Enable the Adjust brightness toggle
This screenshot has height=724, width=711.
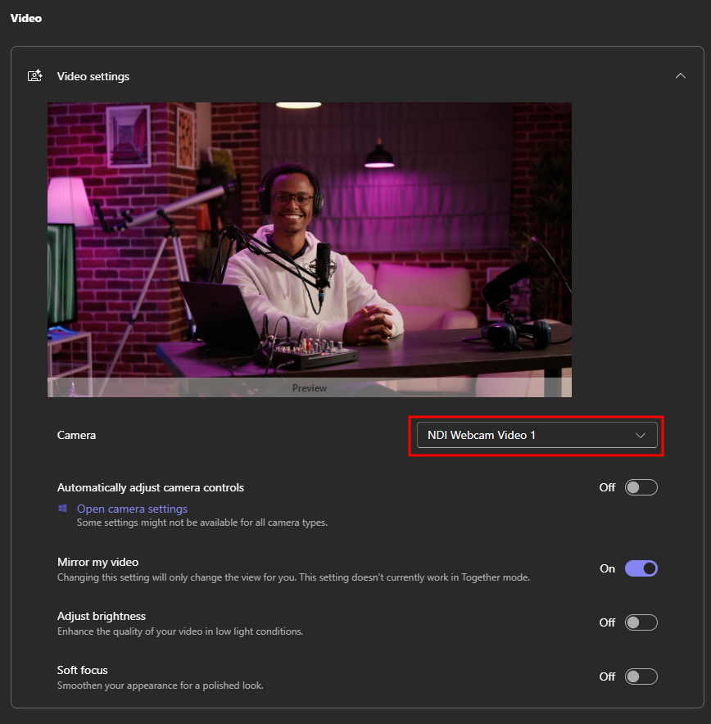pos(641,622)
